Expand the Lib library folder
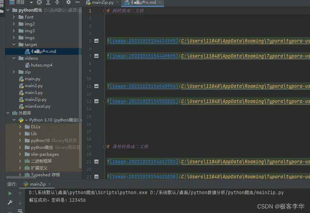The image size is (310, 213). (x=20, y=134)
